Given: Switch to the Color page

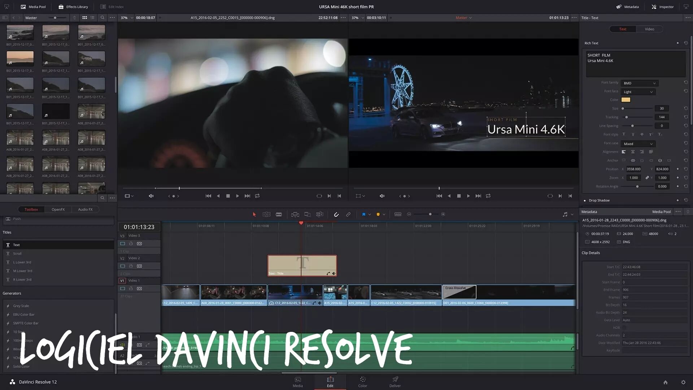Looking at the screenshot, I should (363, 382).
